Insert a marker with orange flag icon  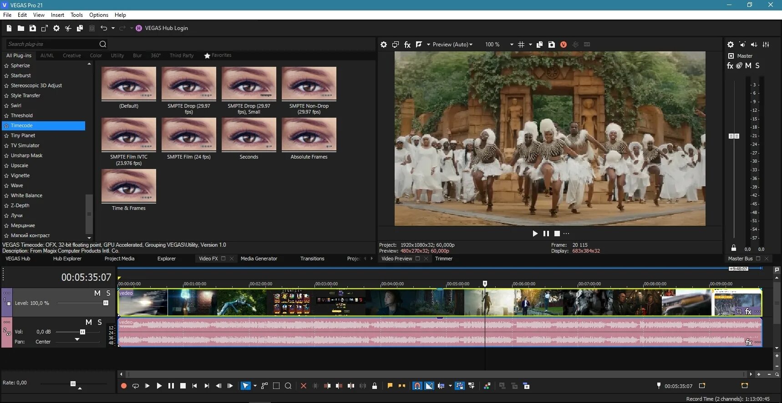tap(390, 386)
